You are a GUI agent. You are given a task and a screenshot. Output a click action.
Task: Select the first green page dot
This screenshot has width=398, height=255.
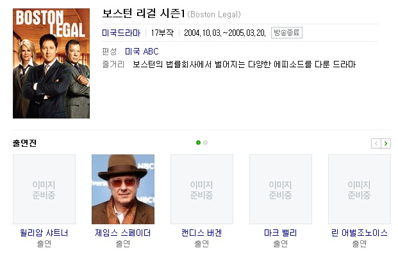(x=198, y=143)
